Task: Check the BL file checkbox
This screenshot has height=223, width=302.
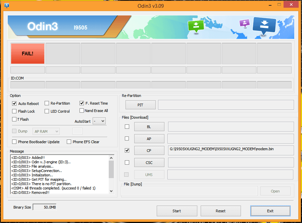Action: coord(127,127)
